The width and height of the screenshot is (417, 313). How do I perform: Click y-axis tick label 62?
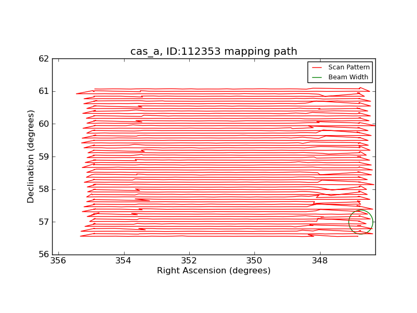click(44, 59)
